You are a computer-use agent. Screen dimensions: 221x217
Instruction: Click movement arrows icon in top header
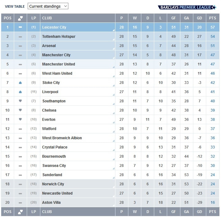coord(20,18)
